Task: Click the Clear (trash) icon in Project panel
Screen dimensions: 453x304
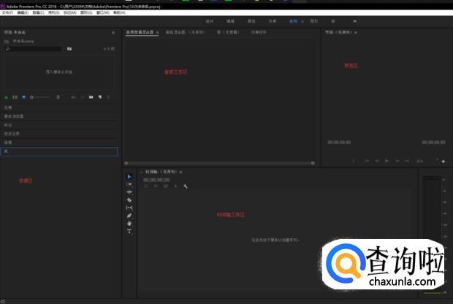Action: pos(109,97)
